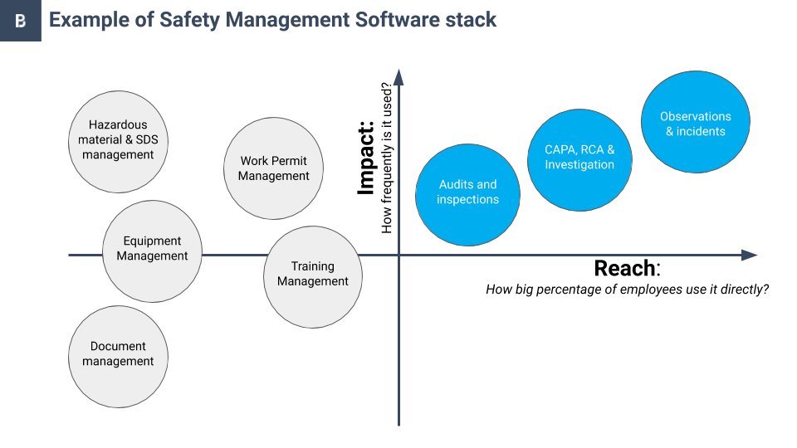The image size is (797, 448).
Task: Click the Training Management circle
Action: [x=312, y=274]
